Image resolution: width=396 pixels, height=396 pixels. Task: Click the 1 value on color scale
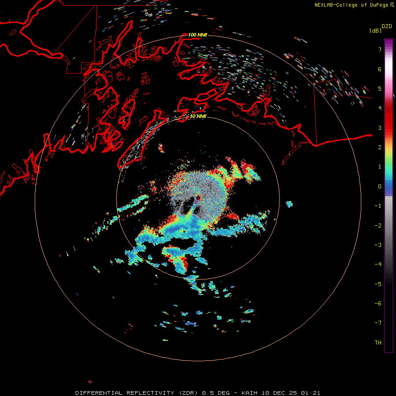[x=380, y=167]
